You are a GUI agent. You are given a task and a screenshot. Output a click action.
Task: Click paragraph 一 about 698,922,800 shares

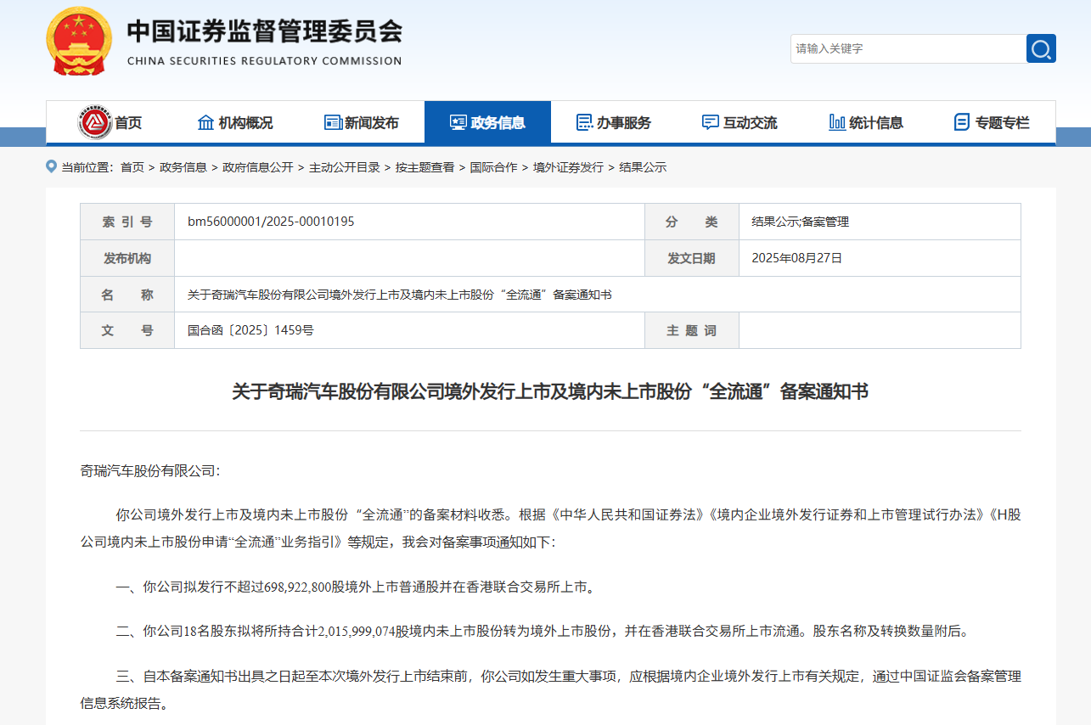pyautogui.click(x=355, y=586)
